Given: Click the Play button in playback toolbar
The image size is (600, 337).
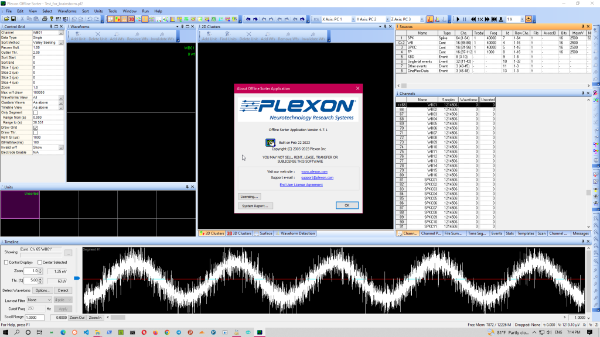Looking at the screenshot, I should point(458,19).
